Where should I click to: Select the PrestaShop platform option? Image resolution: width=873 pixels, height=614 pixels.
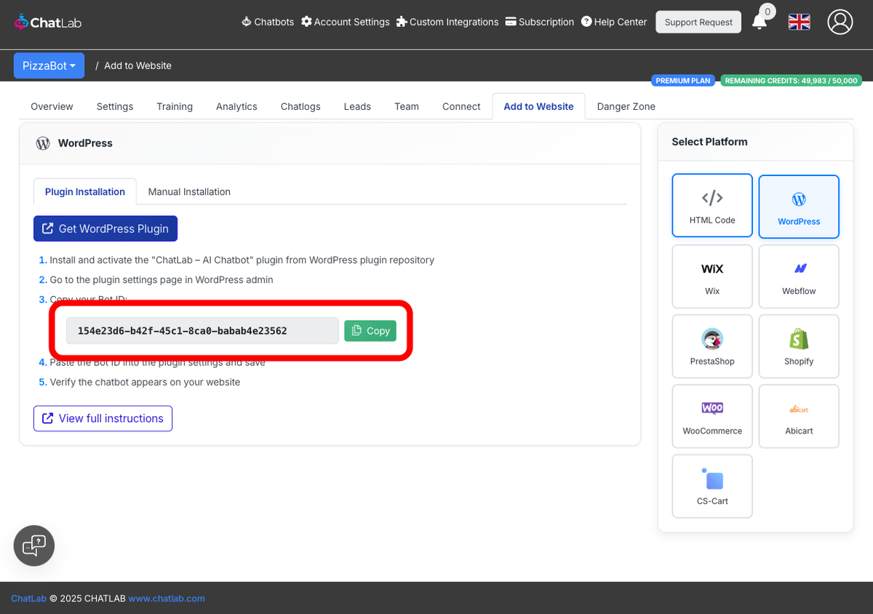click(711, 346)
